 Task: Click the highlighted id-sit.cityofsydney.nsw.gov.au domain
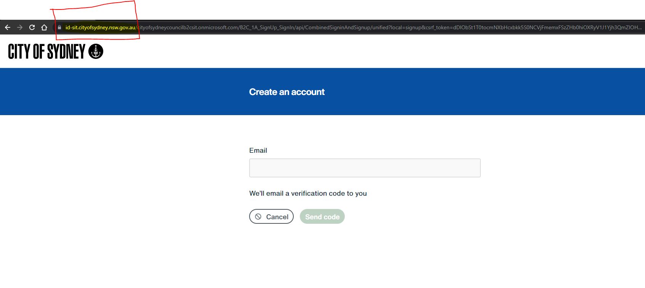pyautogui.click(x=100, y=27)
